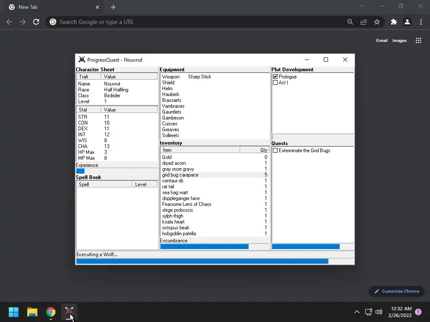This screenshot has height=322, width=430.
Task: Select the koala heart inventory row
Action: tap(215, 222)
